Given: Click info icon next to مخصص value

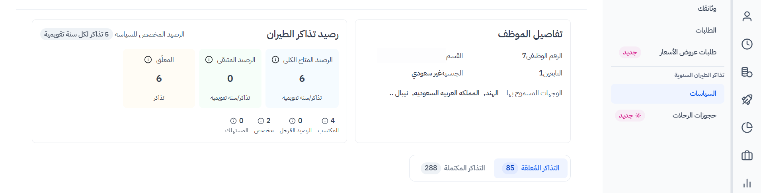Looking at the screenshot, I should click(x=261, y=121).
